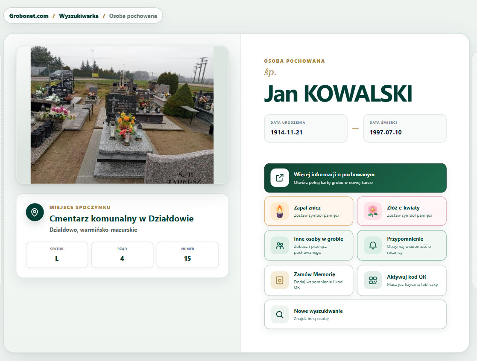Click the MIEJSCE SPOCZYNKU label
Viewport: 477px width, 361px height.
tap(80, 207)
